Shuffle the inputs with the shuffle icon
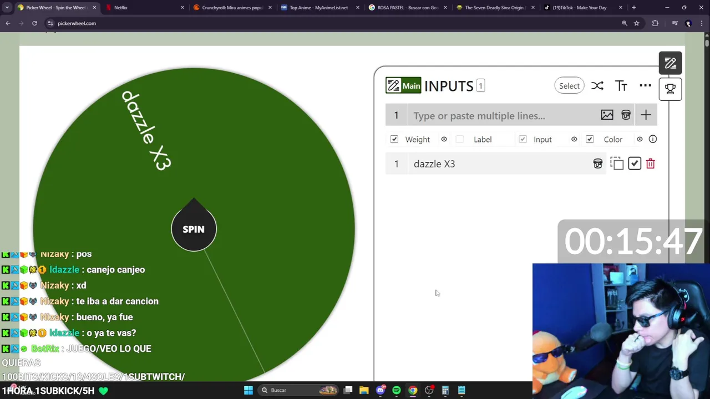The width and height of the screenshot is (710, 399). point(597,86)
